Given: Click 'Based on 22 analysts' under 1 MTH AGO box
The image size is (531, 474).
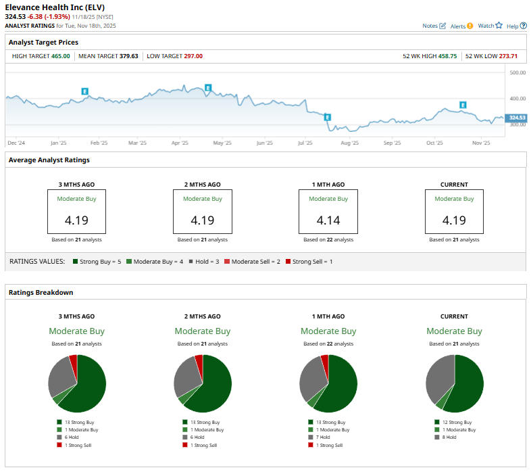Looking at the screenshot, I should pyautogui.click(x=328, y=239).
